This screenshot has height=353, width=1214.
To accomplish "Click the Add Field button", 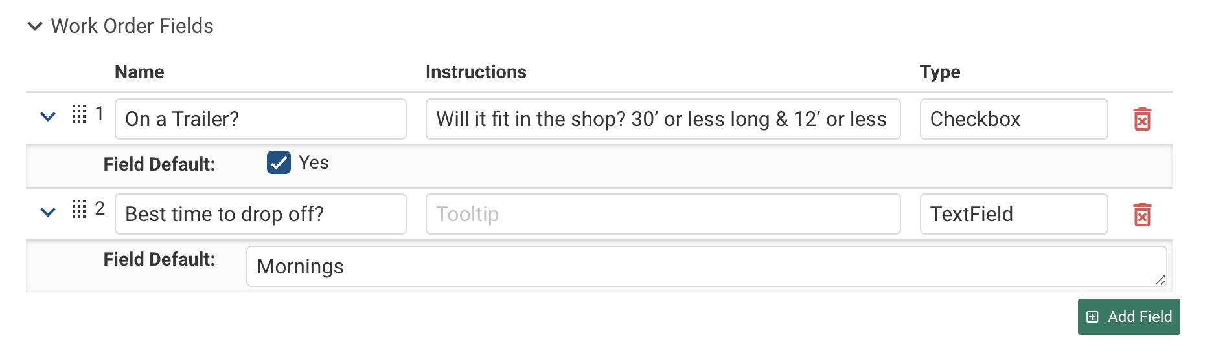I will pos(1128,317).
